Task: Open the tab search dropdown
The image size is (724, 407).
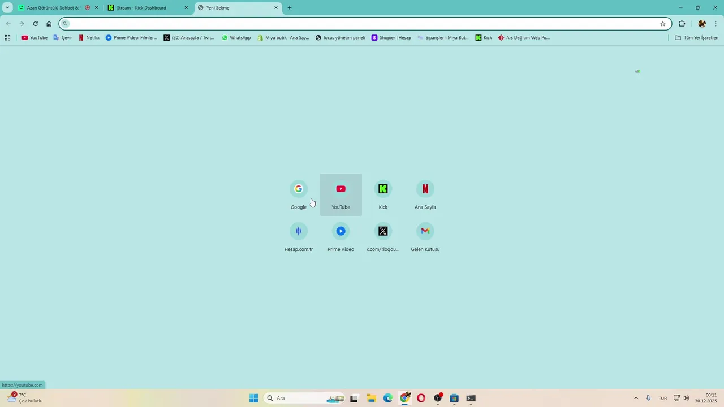Action: tap(7, 8)
